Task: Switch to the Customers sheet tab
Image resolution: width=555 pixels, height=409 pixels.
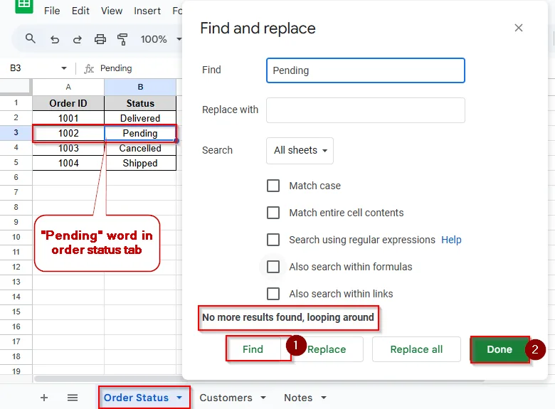Action: [226, 398]
